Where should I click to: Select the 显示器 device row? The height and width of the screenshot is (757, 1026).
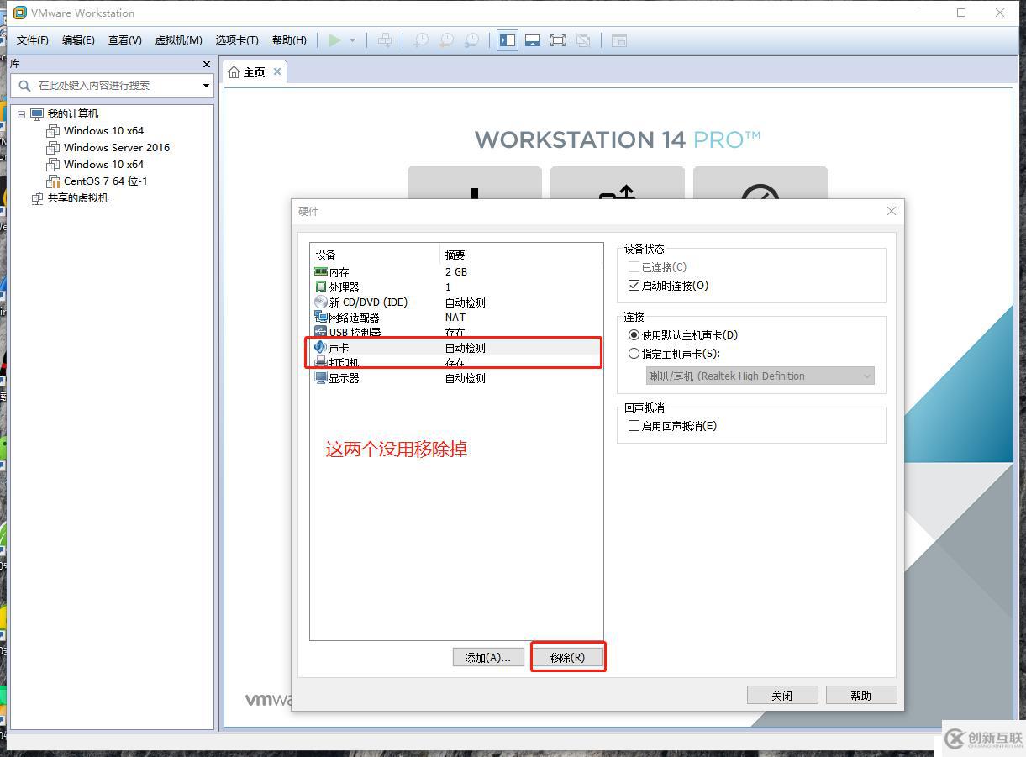pyautogui.click(x=456, y=378)
